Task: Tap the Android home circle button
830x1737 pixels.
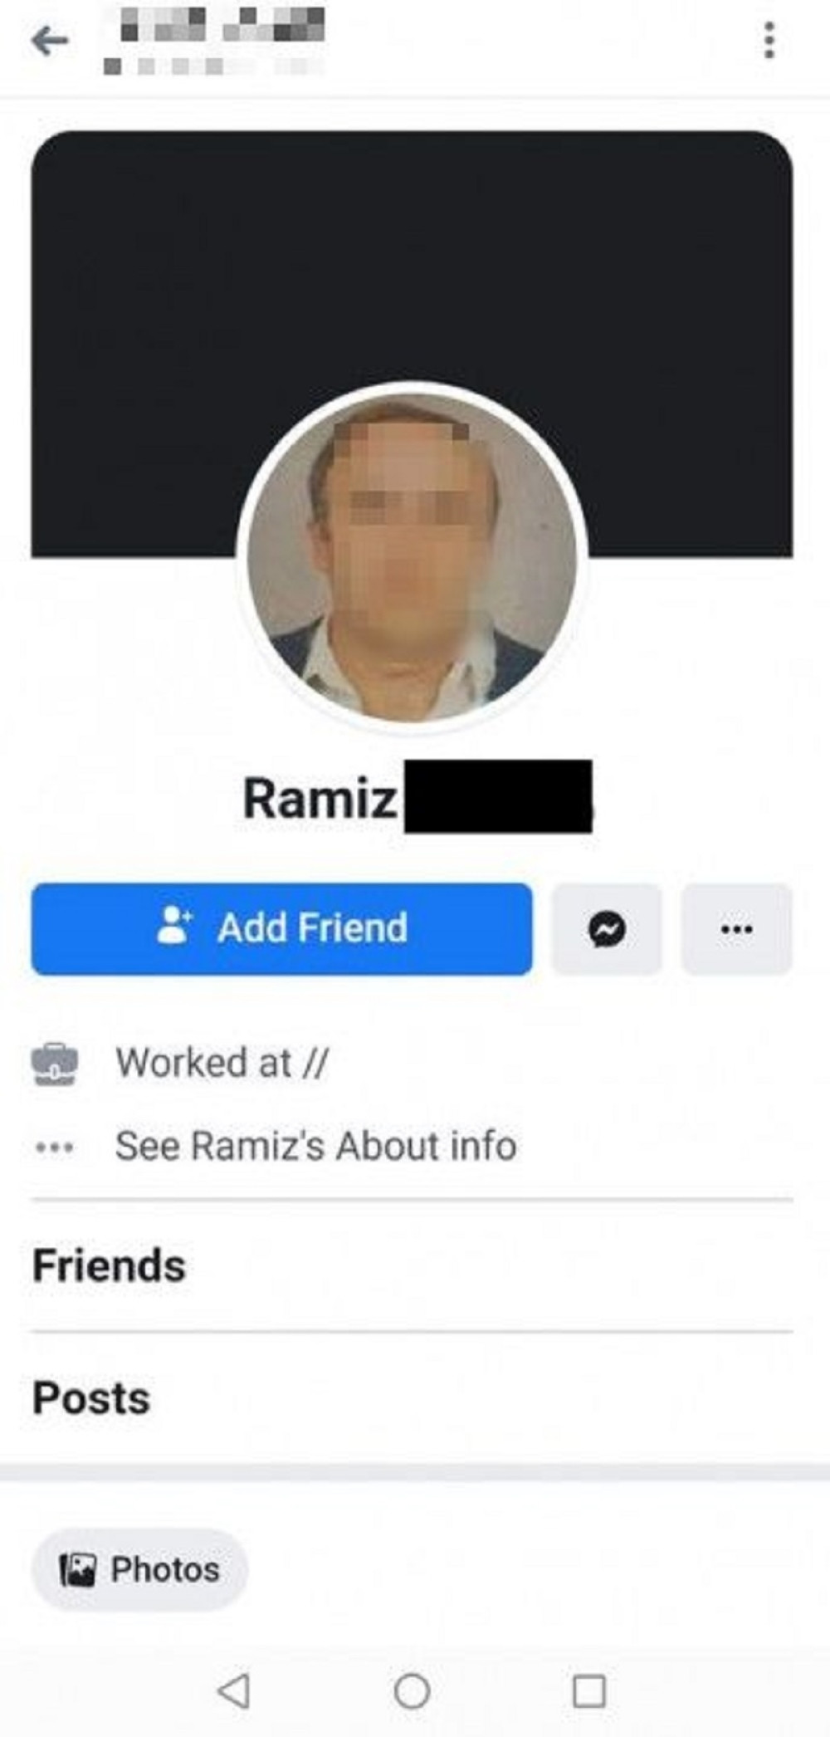Action: [412, 1690]
